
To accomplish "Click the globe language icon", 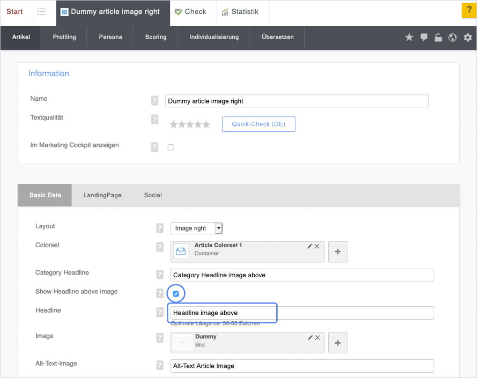I will tap(452, 37).
